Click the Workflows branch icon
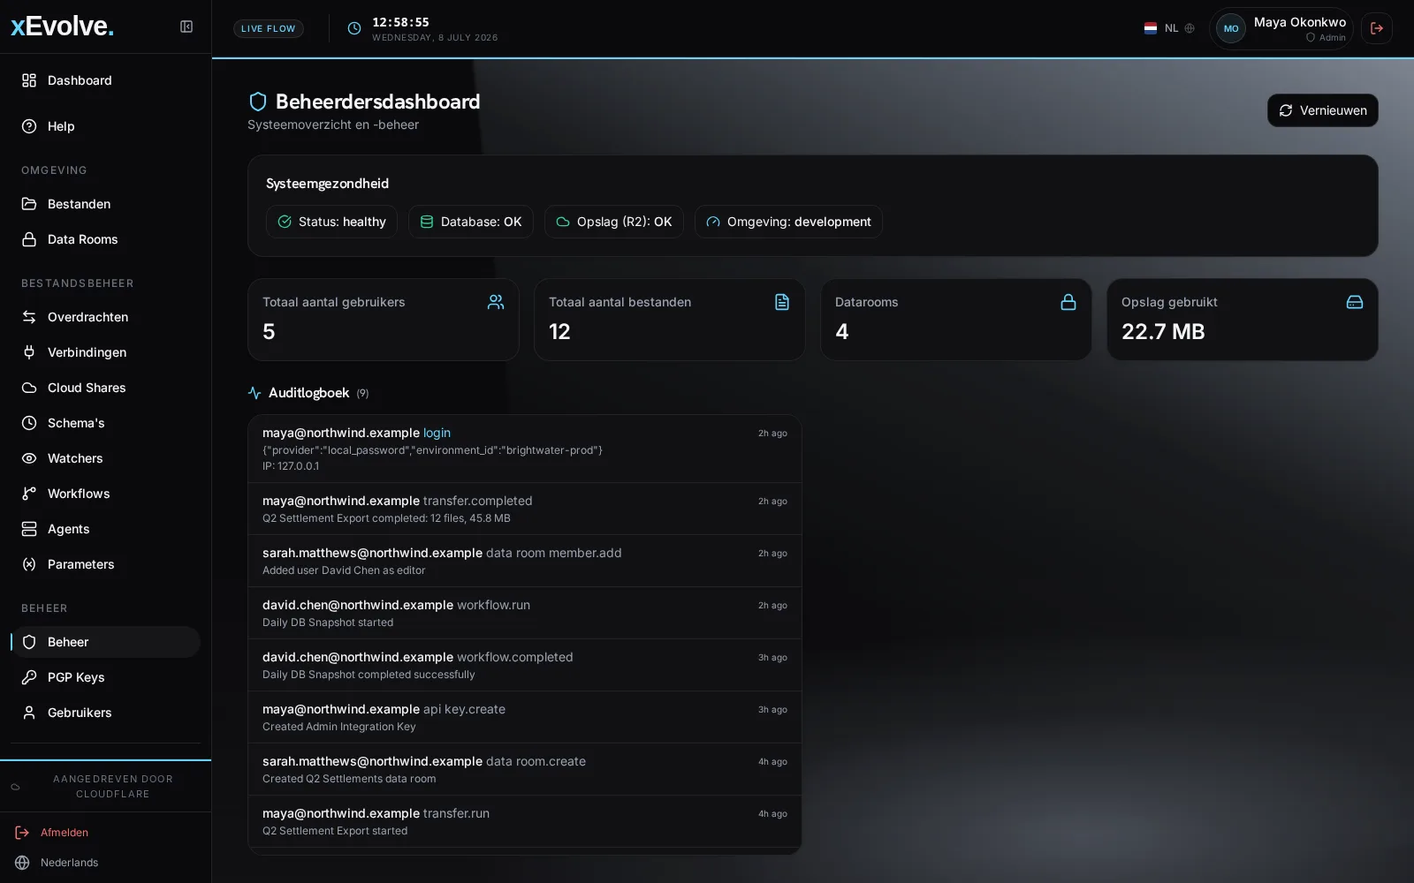This screenshot has height=883, width=1414. (29, 494)
